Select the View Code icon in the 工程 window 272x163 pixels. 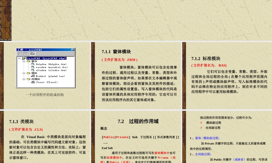click(20, 54)
